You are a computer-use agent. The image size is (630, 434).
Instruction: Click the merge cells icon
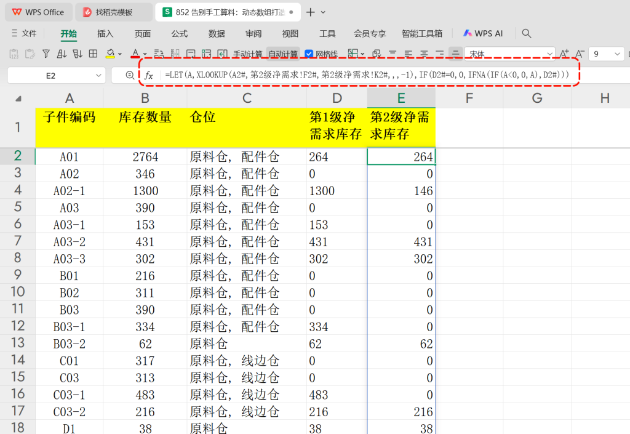tap(207, 54)
